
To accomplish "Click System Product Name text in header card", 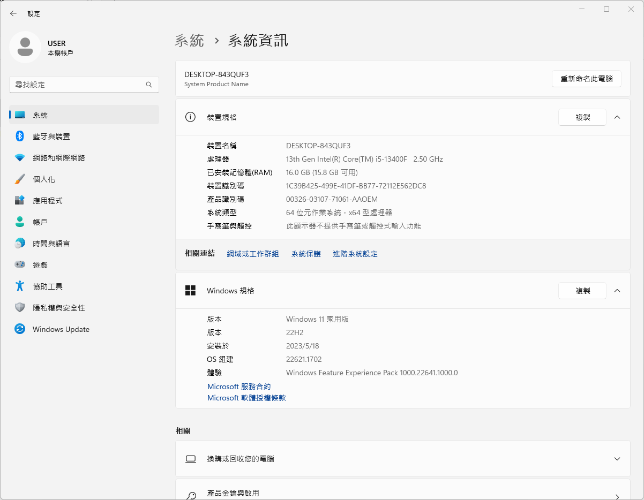I will coord(216,84).
